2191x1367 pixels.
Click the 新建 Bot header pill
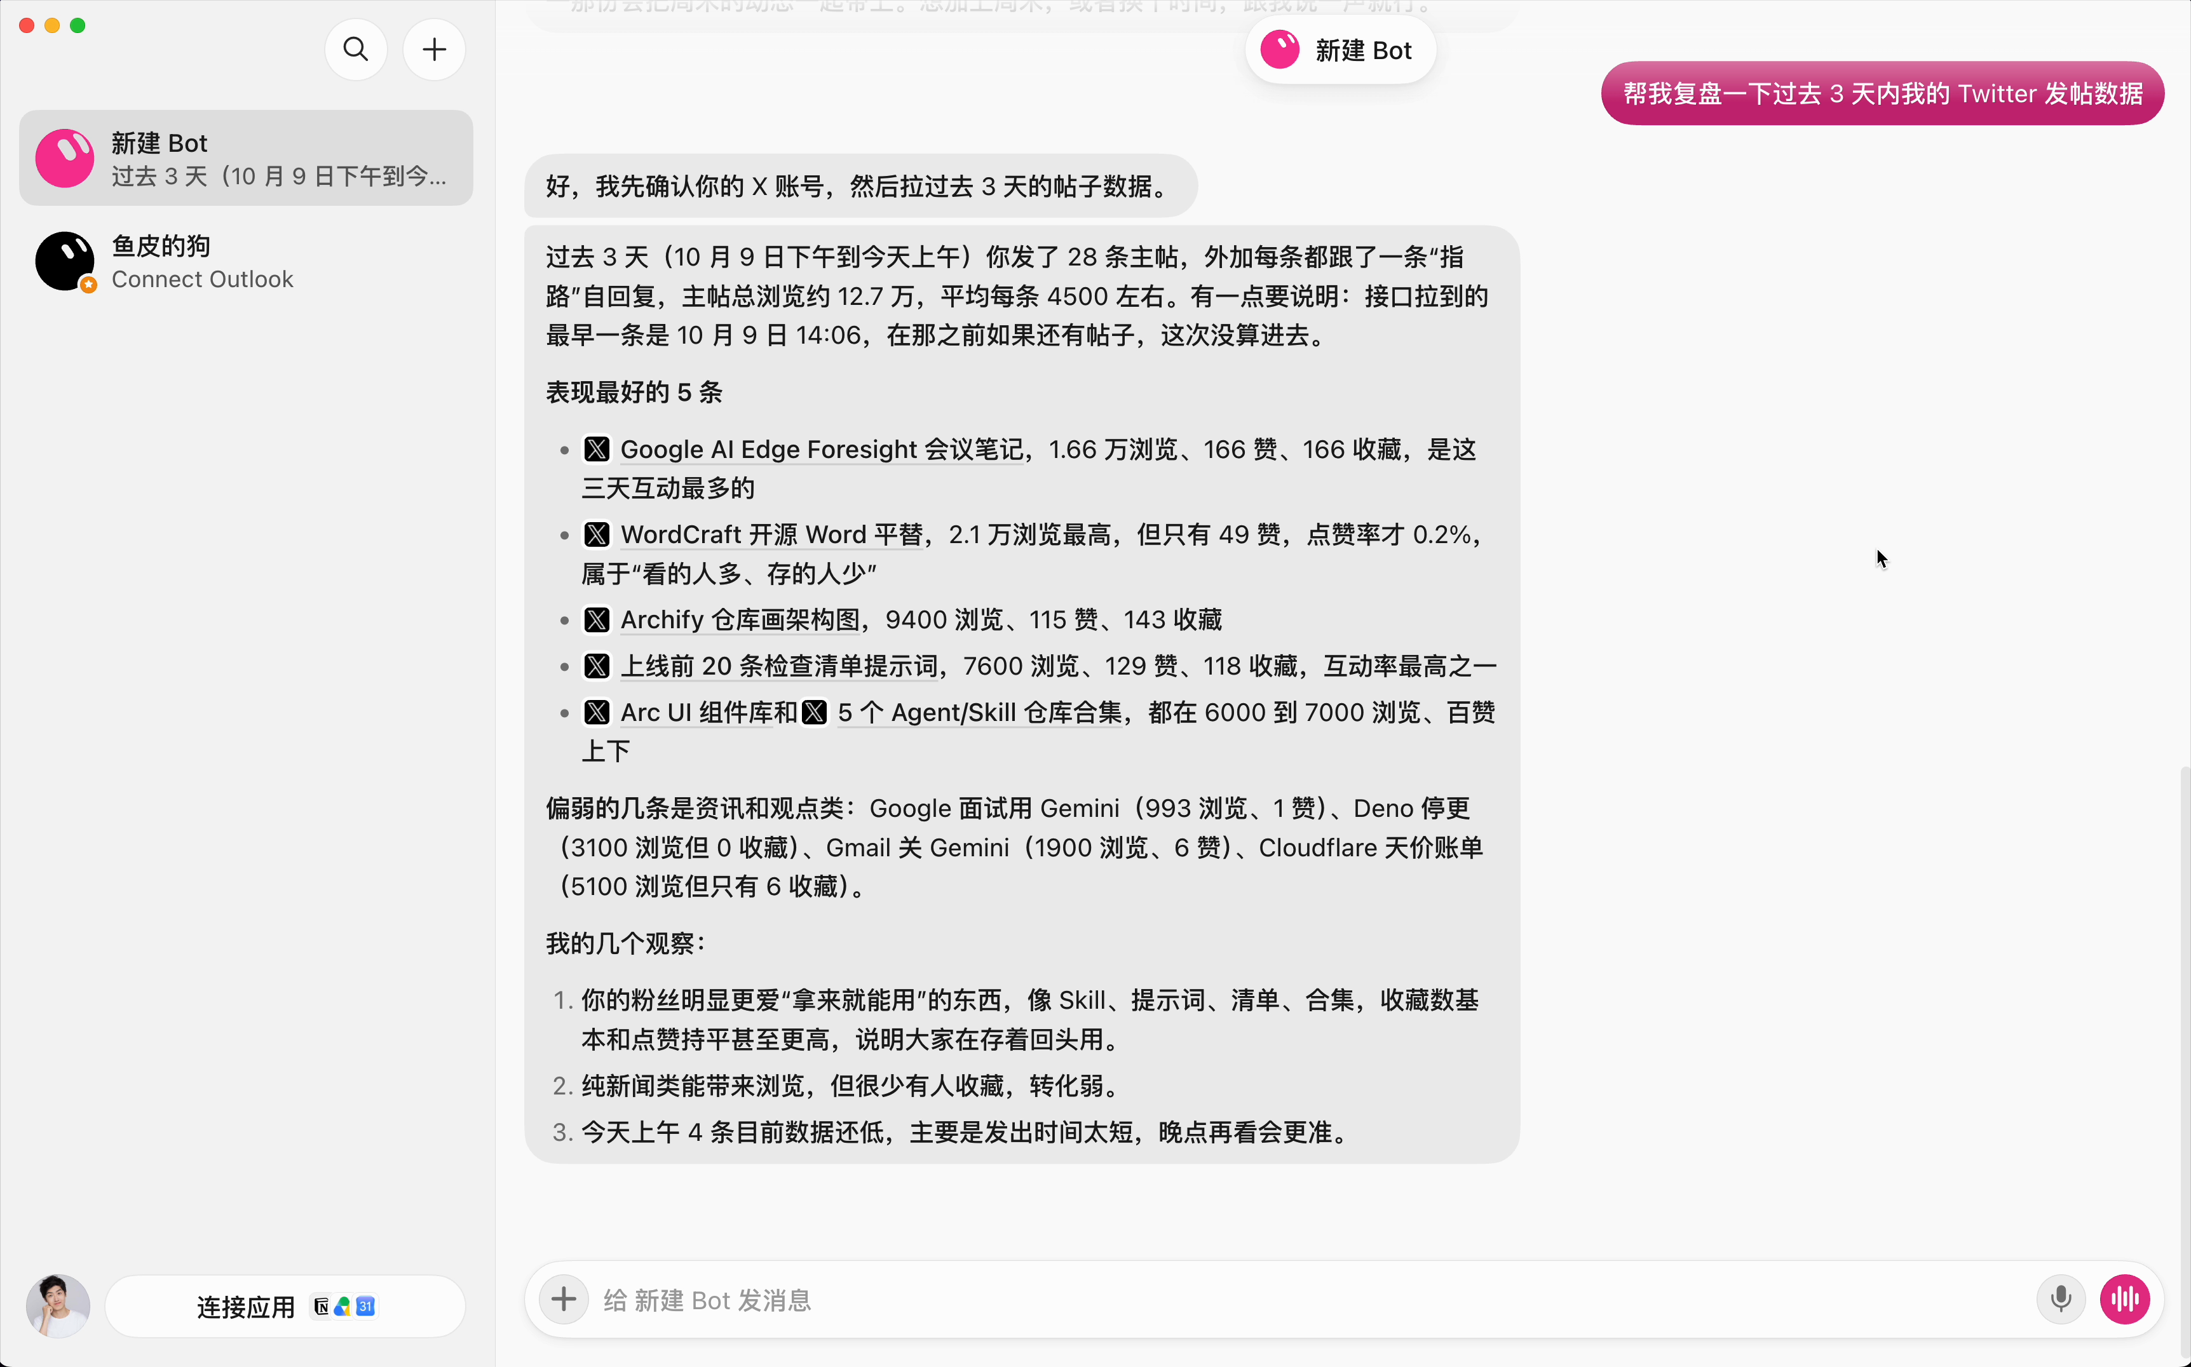pos(1340,51)
